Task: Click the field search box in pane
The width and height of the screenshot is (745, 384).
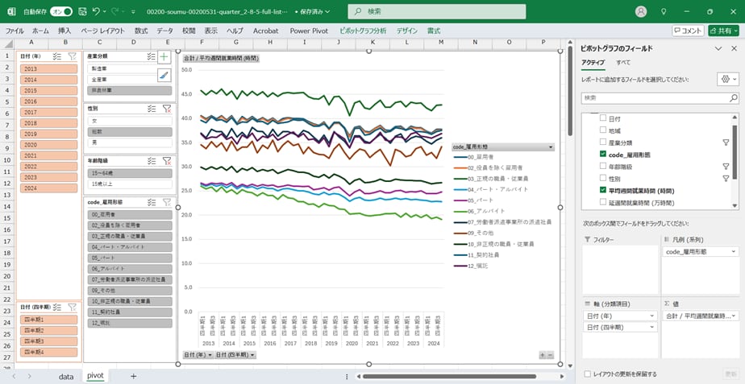Action: [658, 97]
